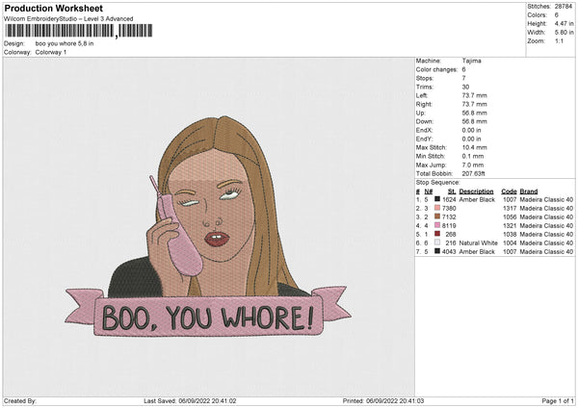
Task: Pick the white swatch in the Natural White row
Action: click(437, 242)
